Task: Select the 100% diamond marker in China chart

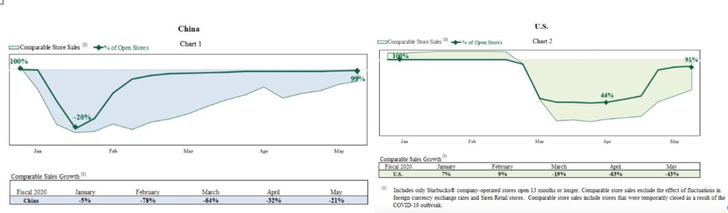Action: (x=21, y=68)
